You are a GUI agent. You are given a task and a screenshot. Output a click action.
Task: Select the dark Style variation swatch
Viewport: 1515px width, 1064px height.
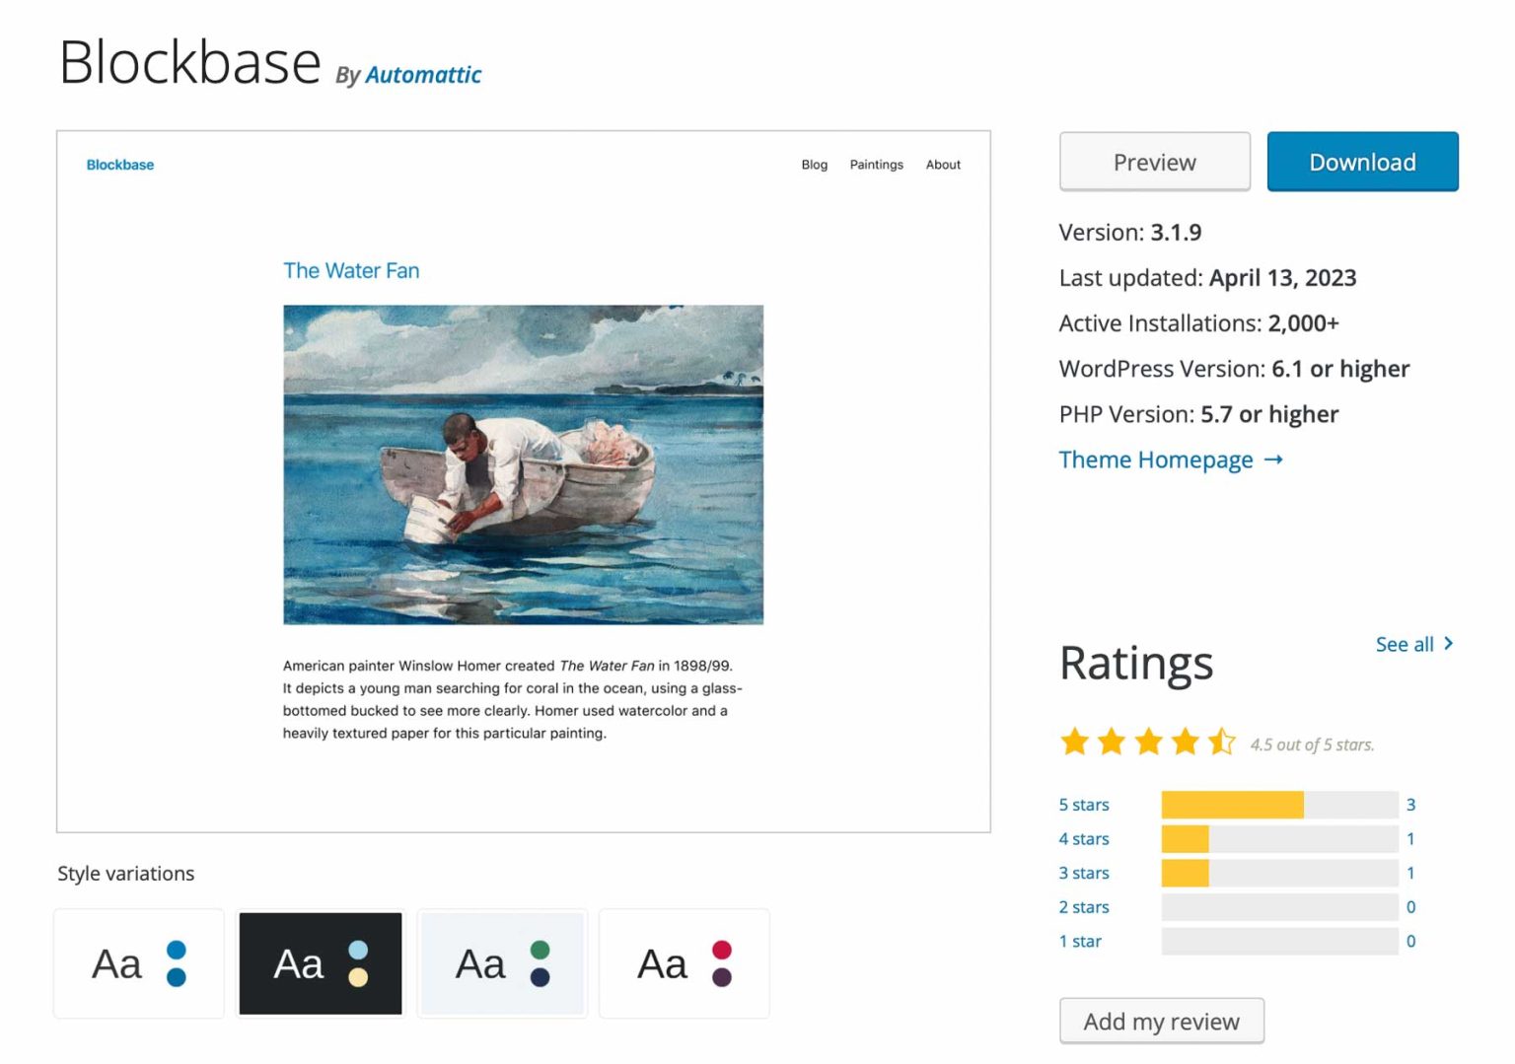pos(321,963)
